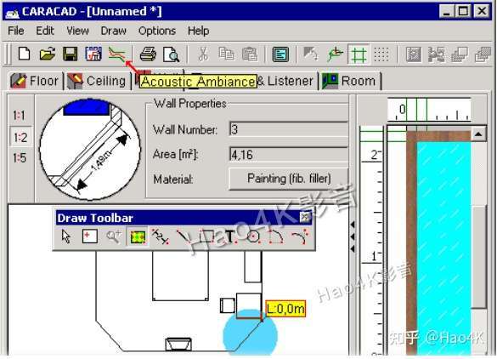Viewport: 497px width, 359px height.
Task: Open the calculation icon next to save
Action: [x=93, y=54]
